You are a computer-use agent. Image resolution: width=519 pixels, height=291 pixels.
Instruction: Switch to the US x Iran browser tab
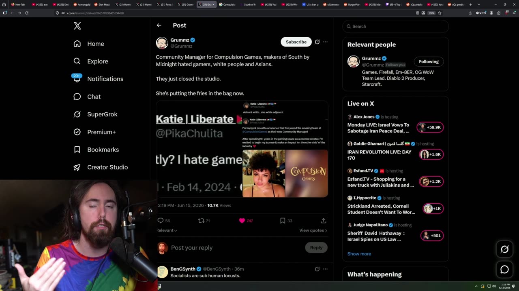311,4
